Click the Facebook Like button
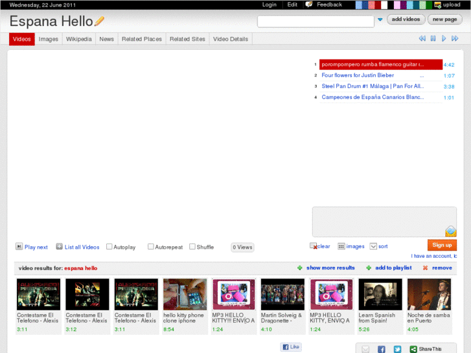Image resolution: width=471 pixels, height=353 pixels. [291, 347]
